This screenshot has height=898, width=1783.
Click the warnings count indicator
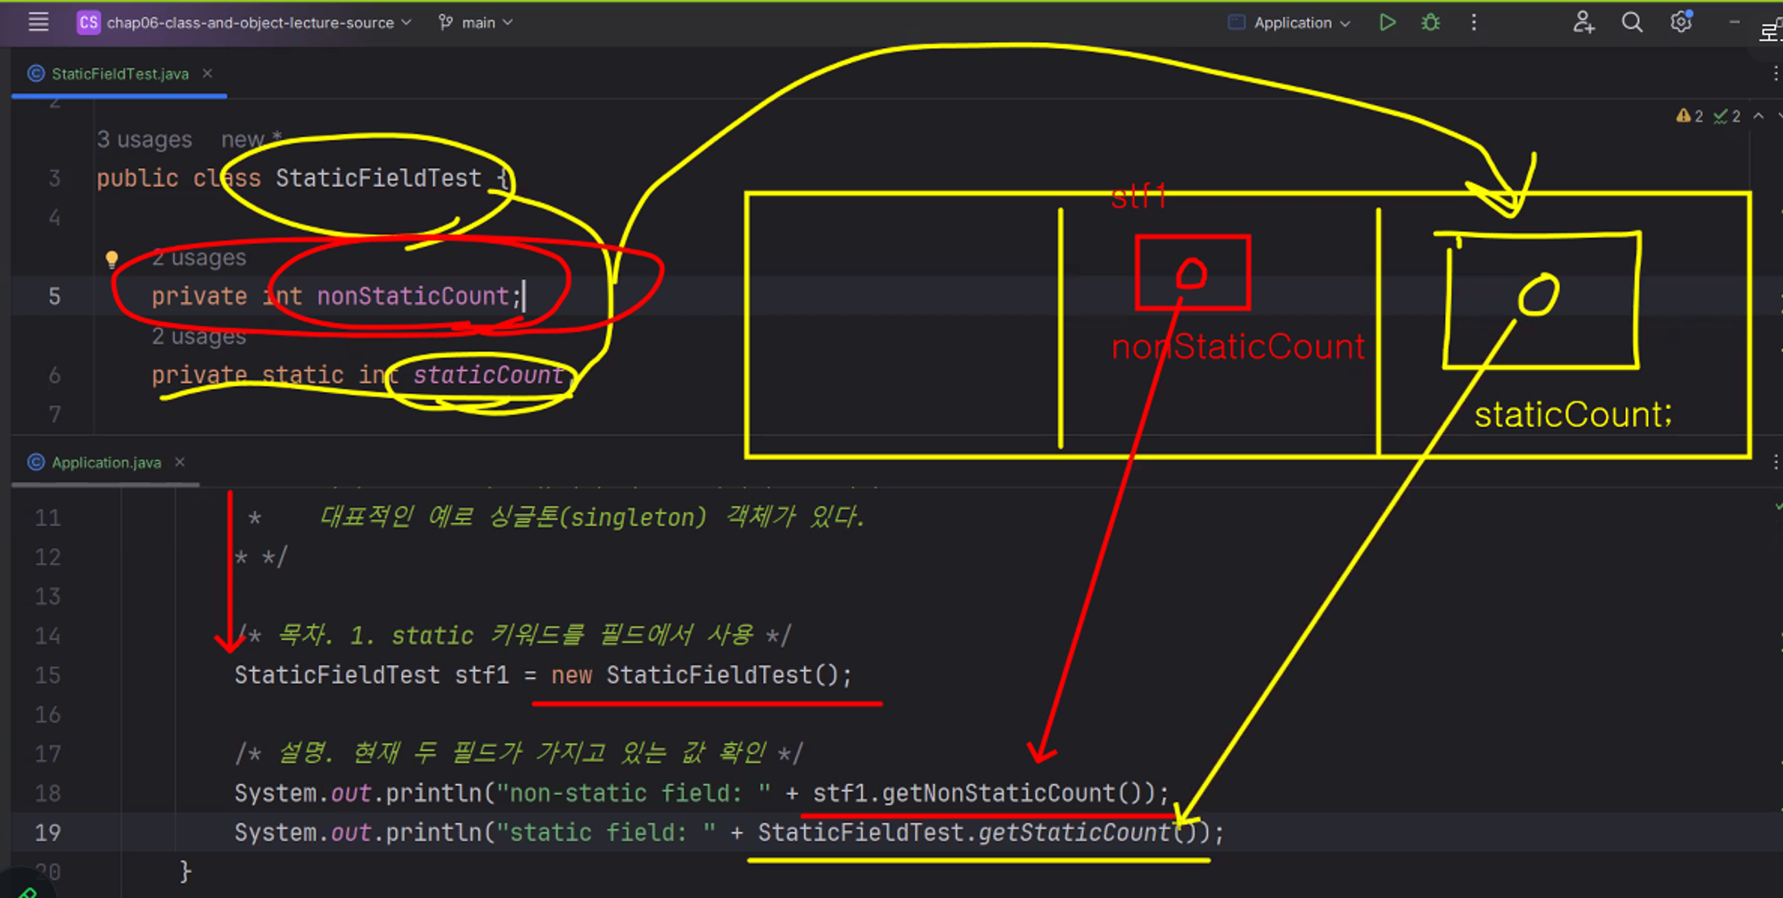coord(1690,116)
